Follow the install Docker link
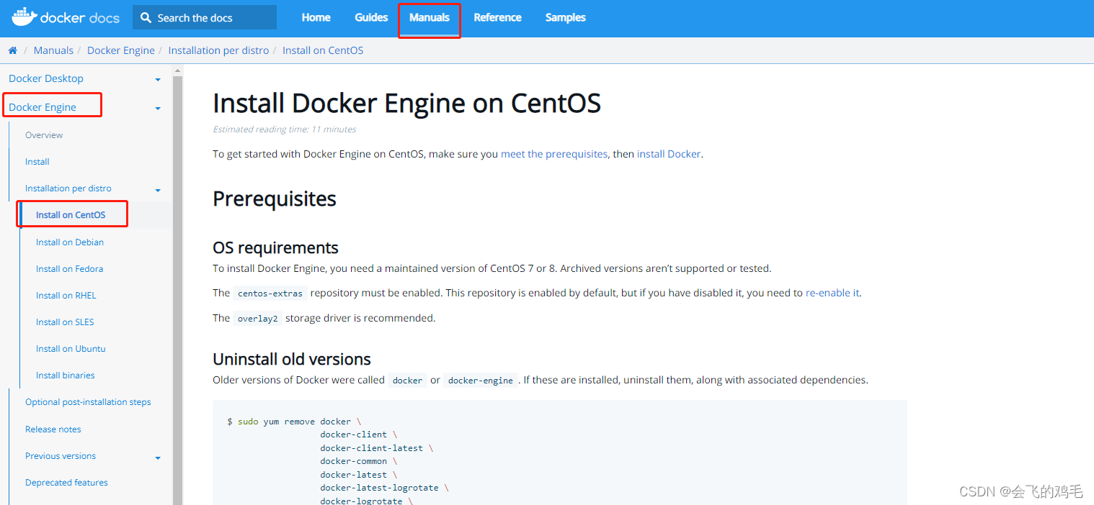 [x=669, y=154]
